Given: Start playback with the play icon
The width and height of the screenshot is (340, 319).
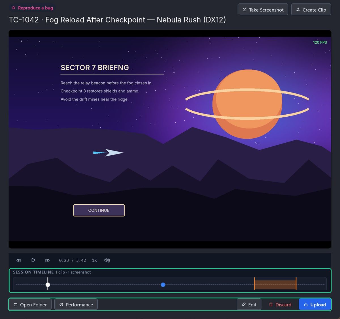Looking at the screenshot, I should point(33,260).
